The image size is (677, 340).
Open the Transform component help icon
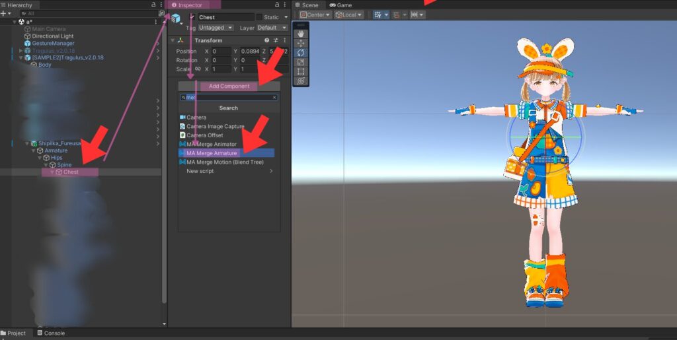tap(266, 40)
